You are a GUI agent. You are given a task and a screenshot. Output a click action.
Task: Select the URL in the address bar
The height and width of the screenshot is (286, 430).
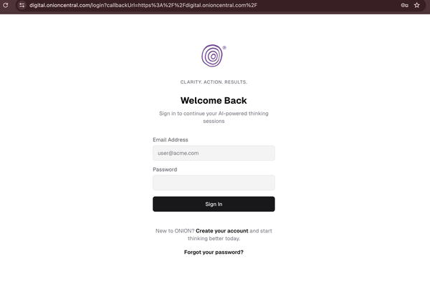click(x=143, y=5)
